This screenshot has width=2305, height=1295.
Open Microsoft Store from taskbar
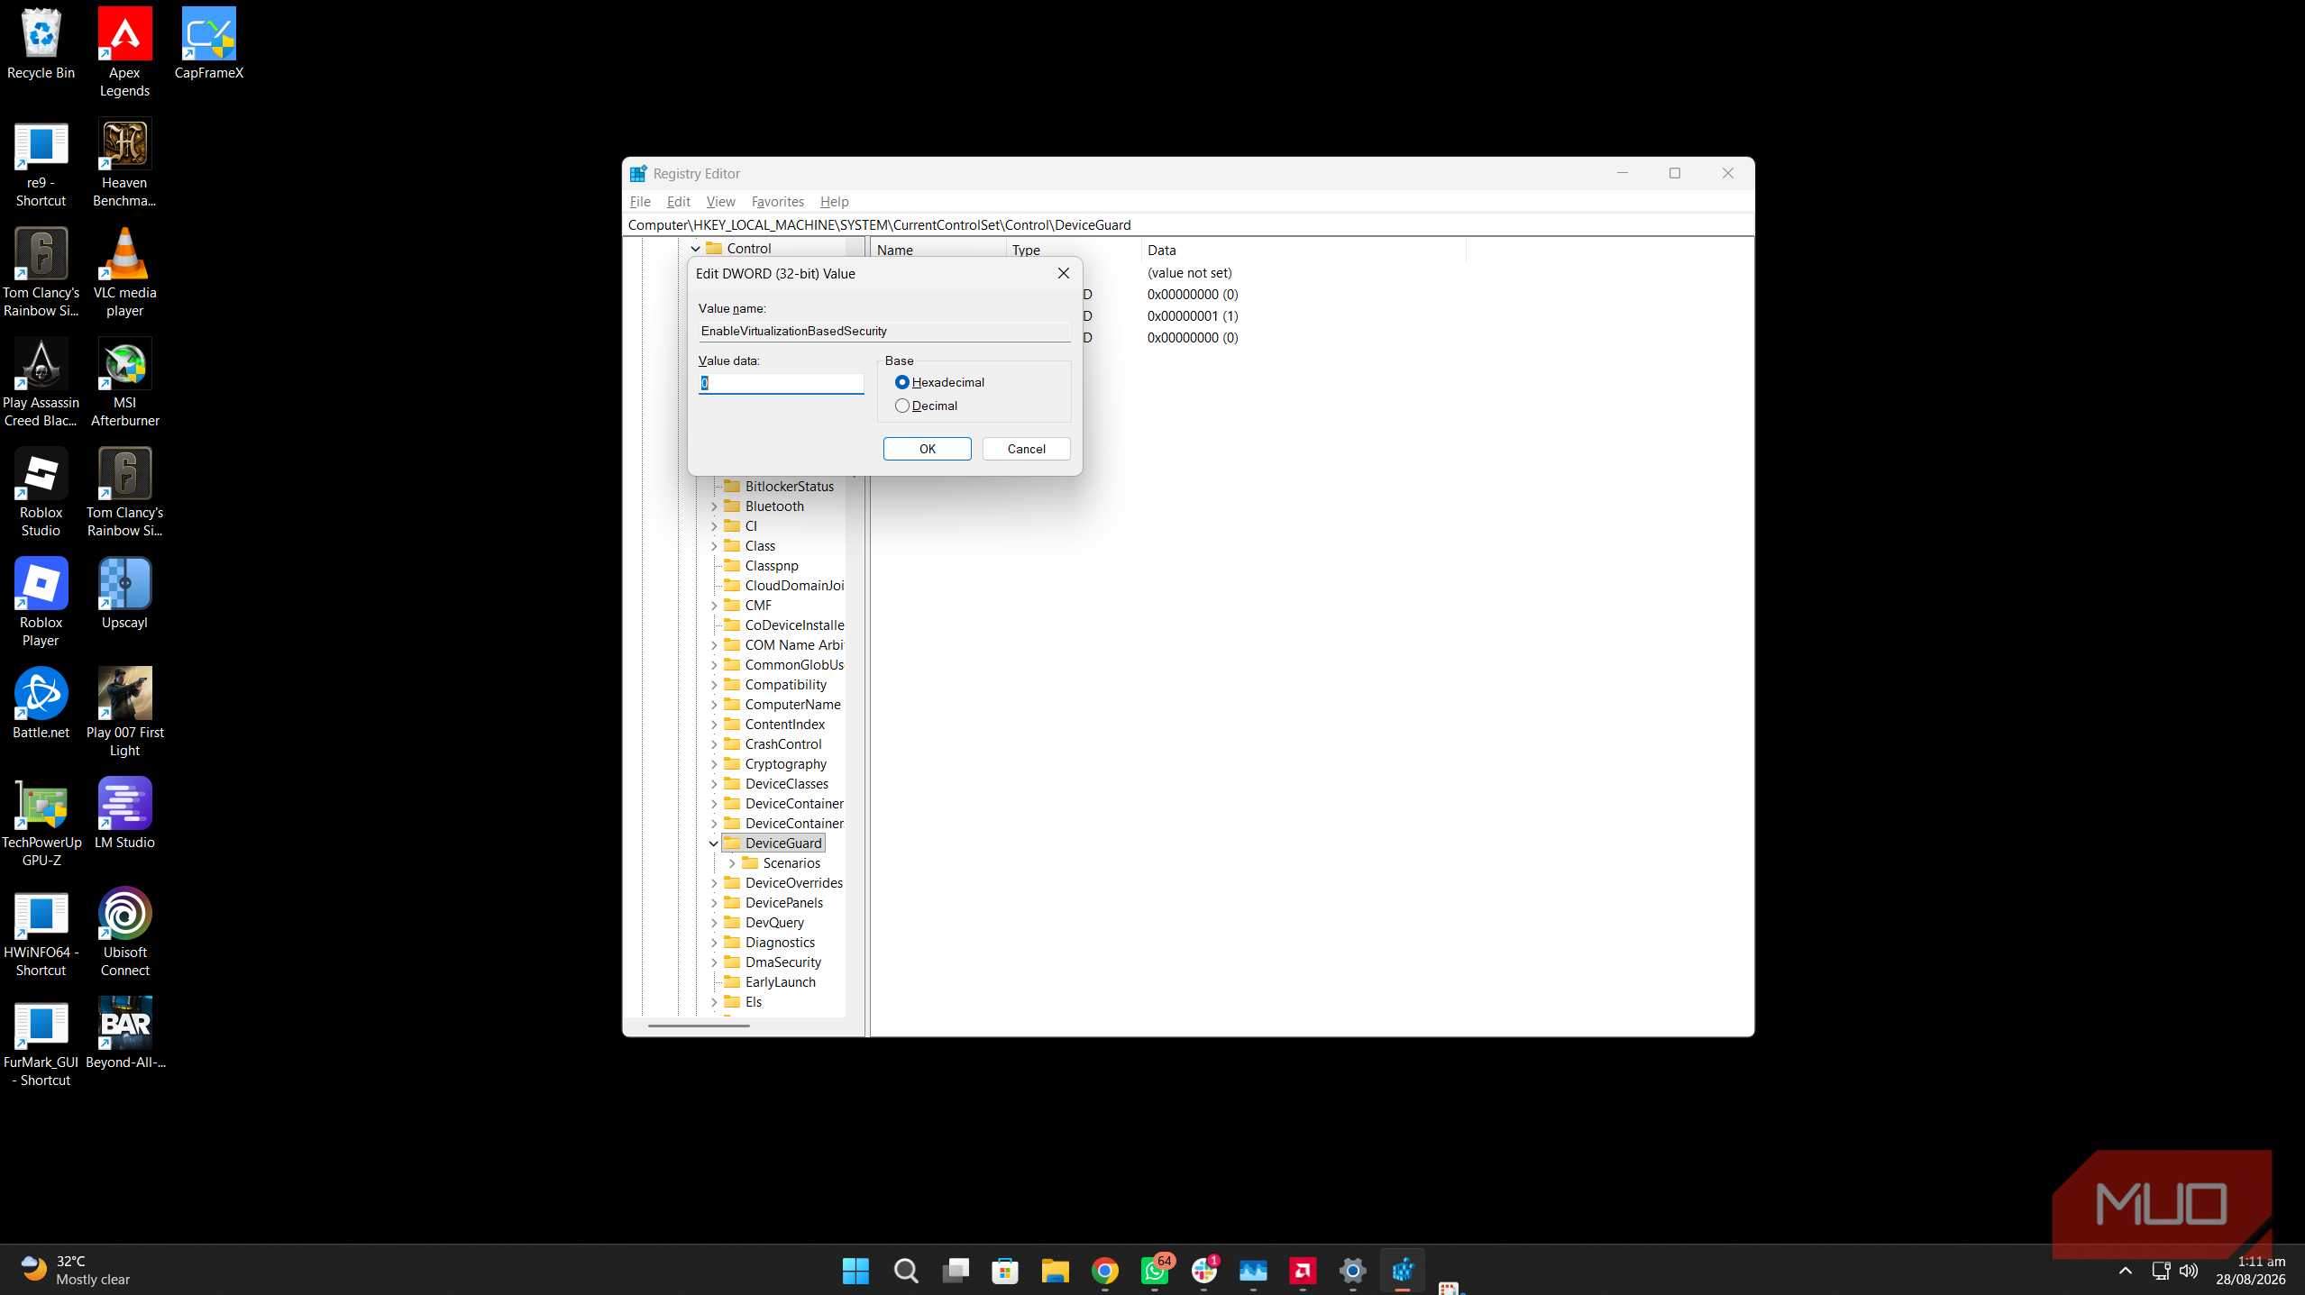click(1005, 1271)
